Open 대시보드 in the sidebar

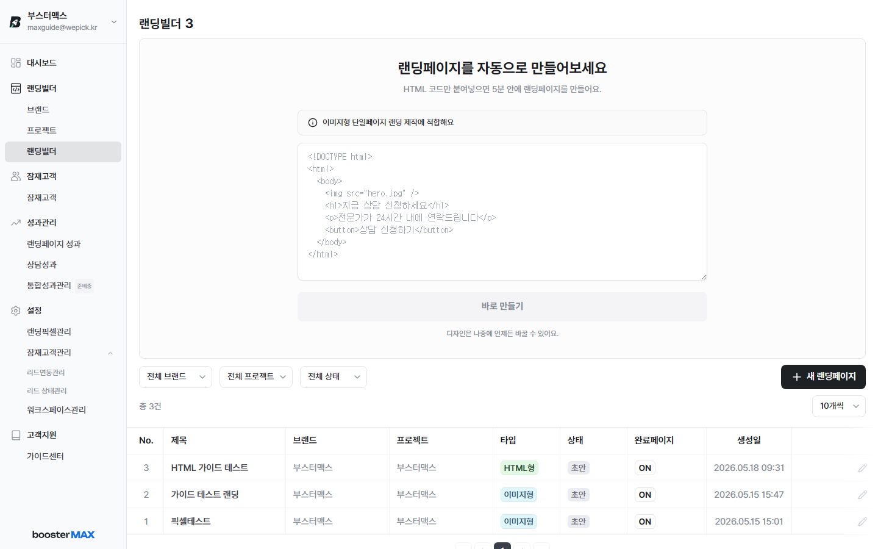pos(41,63)
